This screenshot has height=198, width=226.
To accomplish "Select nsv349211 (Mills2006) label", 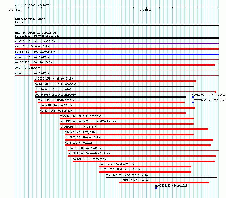I will (x=135, y=180).
